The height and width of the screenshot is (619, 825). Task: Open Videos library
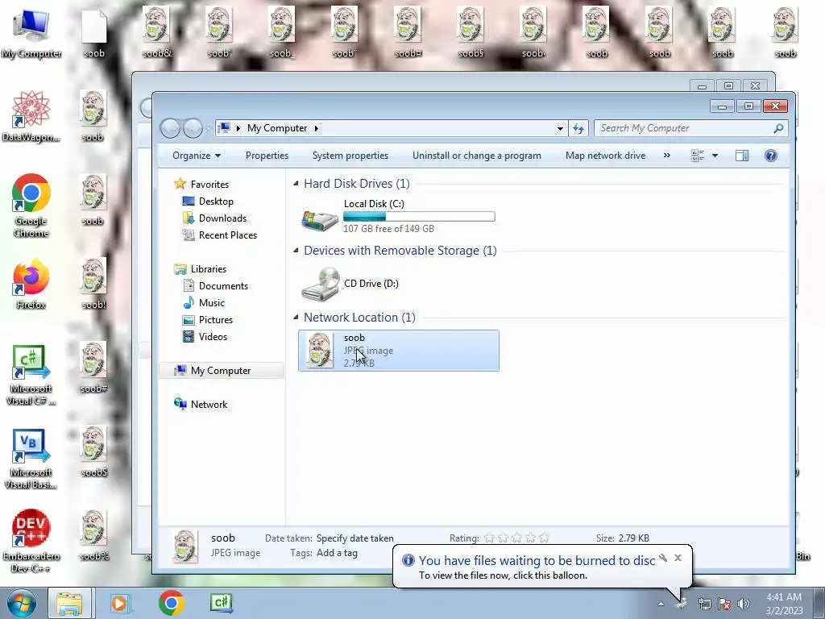tap(213, 336)
